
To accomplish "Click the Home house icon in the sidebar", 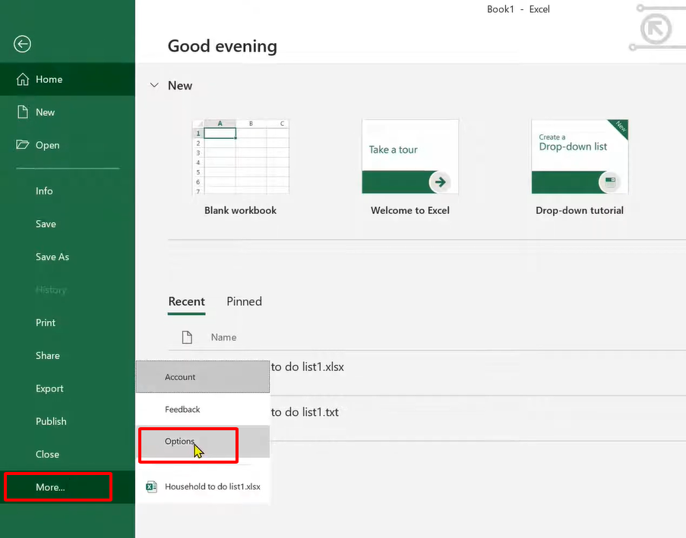I will coord(23,79).
